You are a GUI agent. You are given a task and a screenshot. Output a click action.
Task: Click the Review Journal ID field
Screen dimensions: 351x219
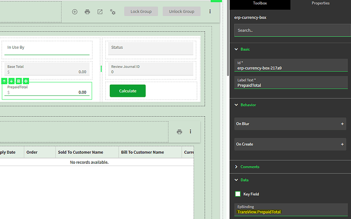(151, 69)
